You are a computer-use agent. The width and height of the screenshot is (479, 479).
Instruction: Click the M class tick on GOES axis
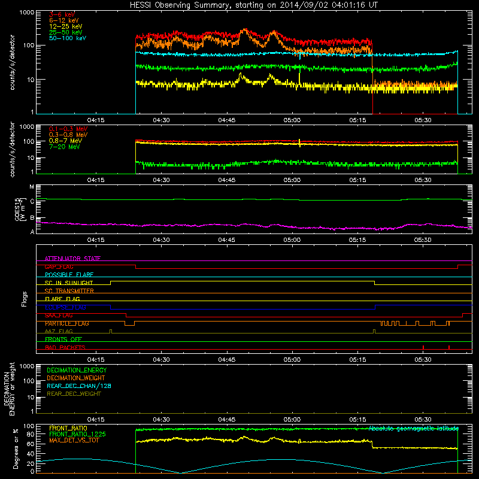32,187
